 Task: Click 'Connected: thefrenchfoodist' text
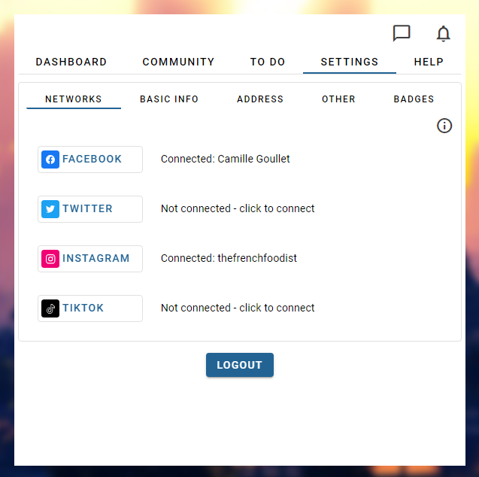(x=229, y=258)
